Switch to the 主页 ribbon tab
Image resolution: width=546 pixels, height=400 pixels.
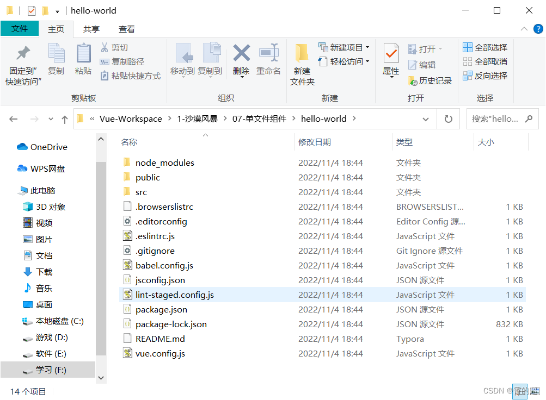coord(56,29)
